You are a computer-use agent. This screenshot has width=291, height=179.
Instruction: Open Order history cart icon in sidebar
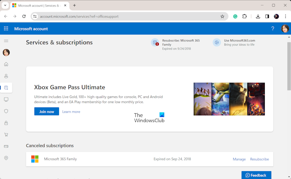pyautogui.click(x=6, y=134)
